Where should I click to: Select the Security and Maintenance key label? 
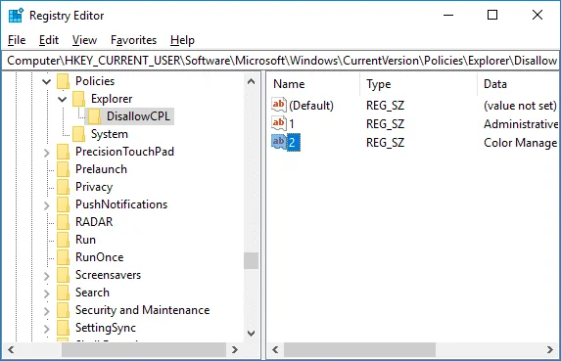142,310
